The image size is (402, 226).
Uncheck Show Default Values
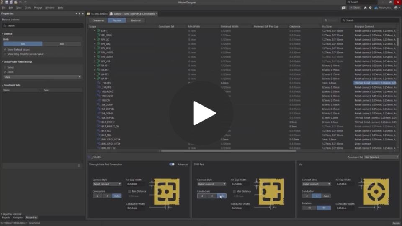5,50
